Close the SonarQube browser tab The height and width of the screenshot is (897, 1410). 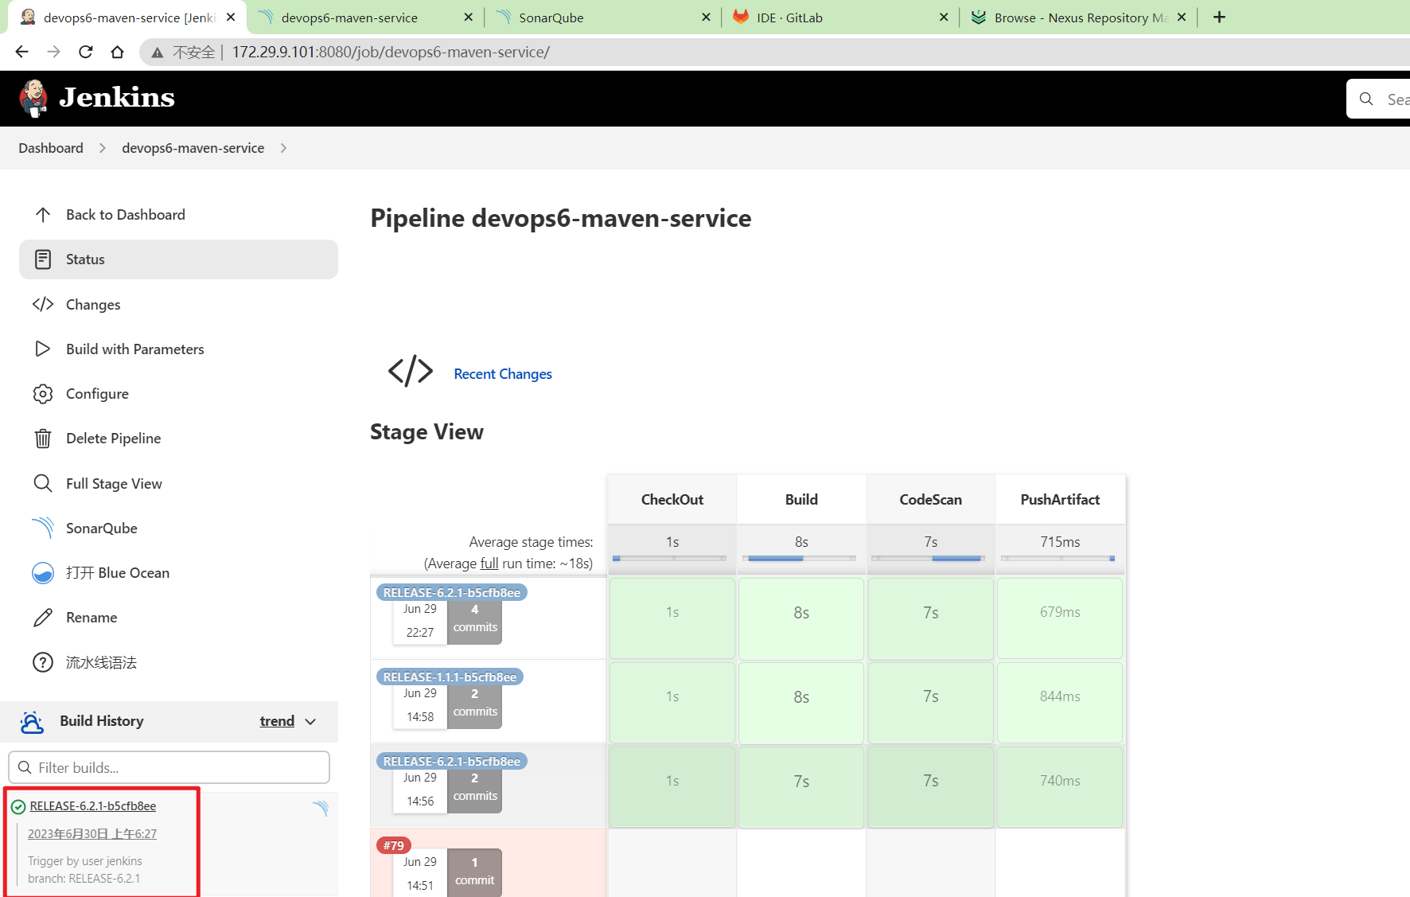click(x=706, y=17)
